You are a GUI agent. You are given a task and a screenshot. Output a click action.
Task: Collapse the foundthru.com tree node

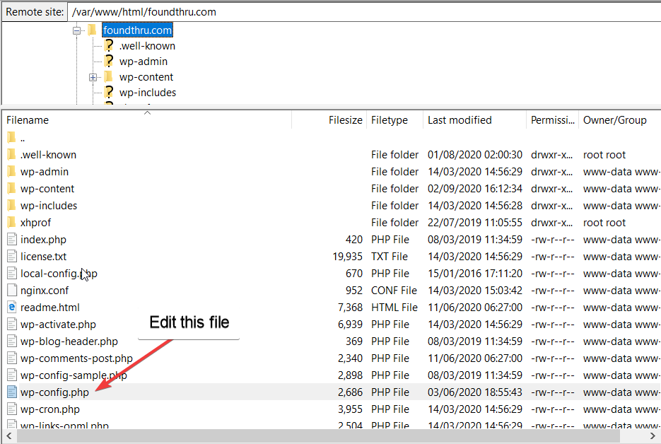tap(77, 30)
